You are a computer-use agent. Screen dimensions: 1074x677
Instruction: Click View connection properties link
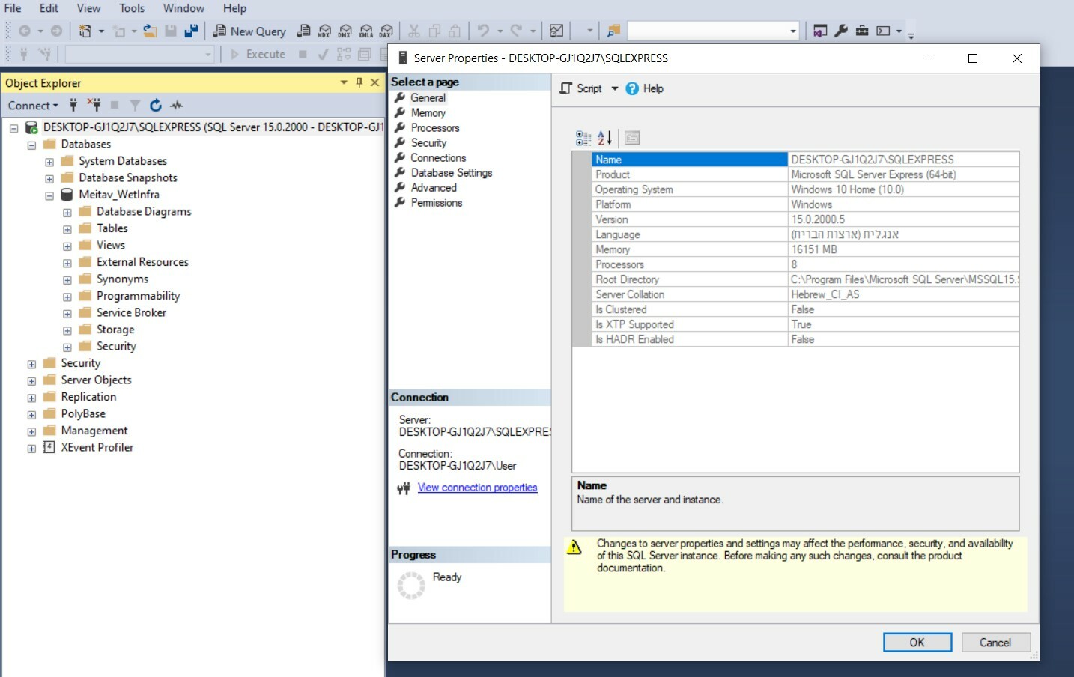click(x=477, y=488)
